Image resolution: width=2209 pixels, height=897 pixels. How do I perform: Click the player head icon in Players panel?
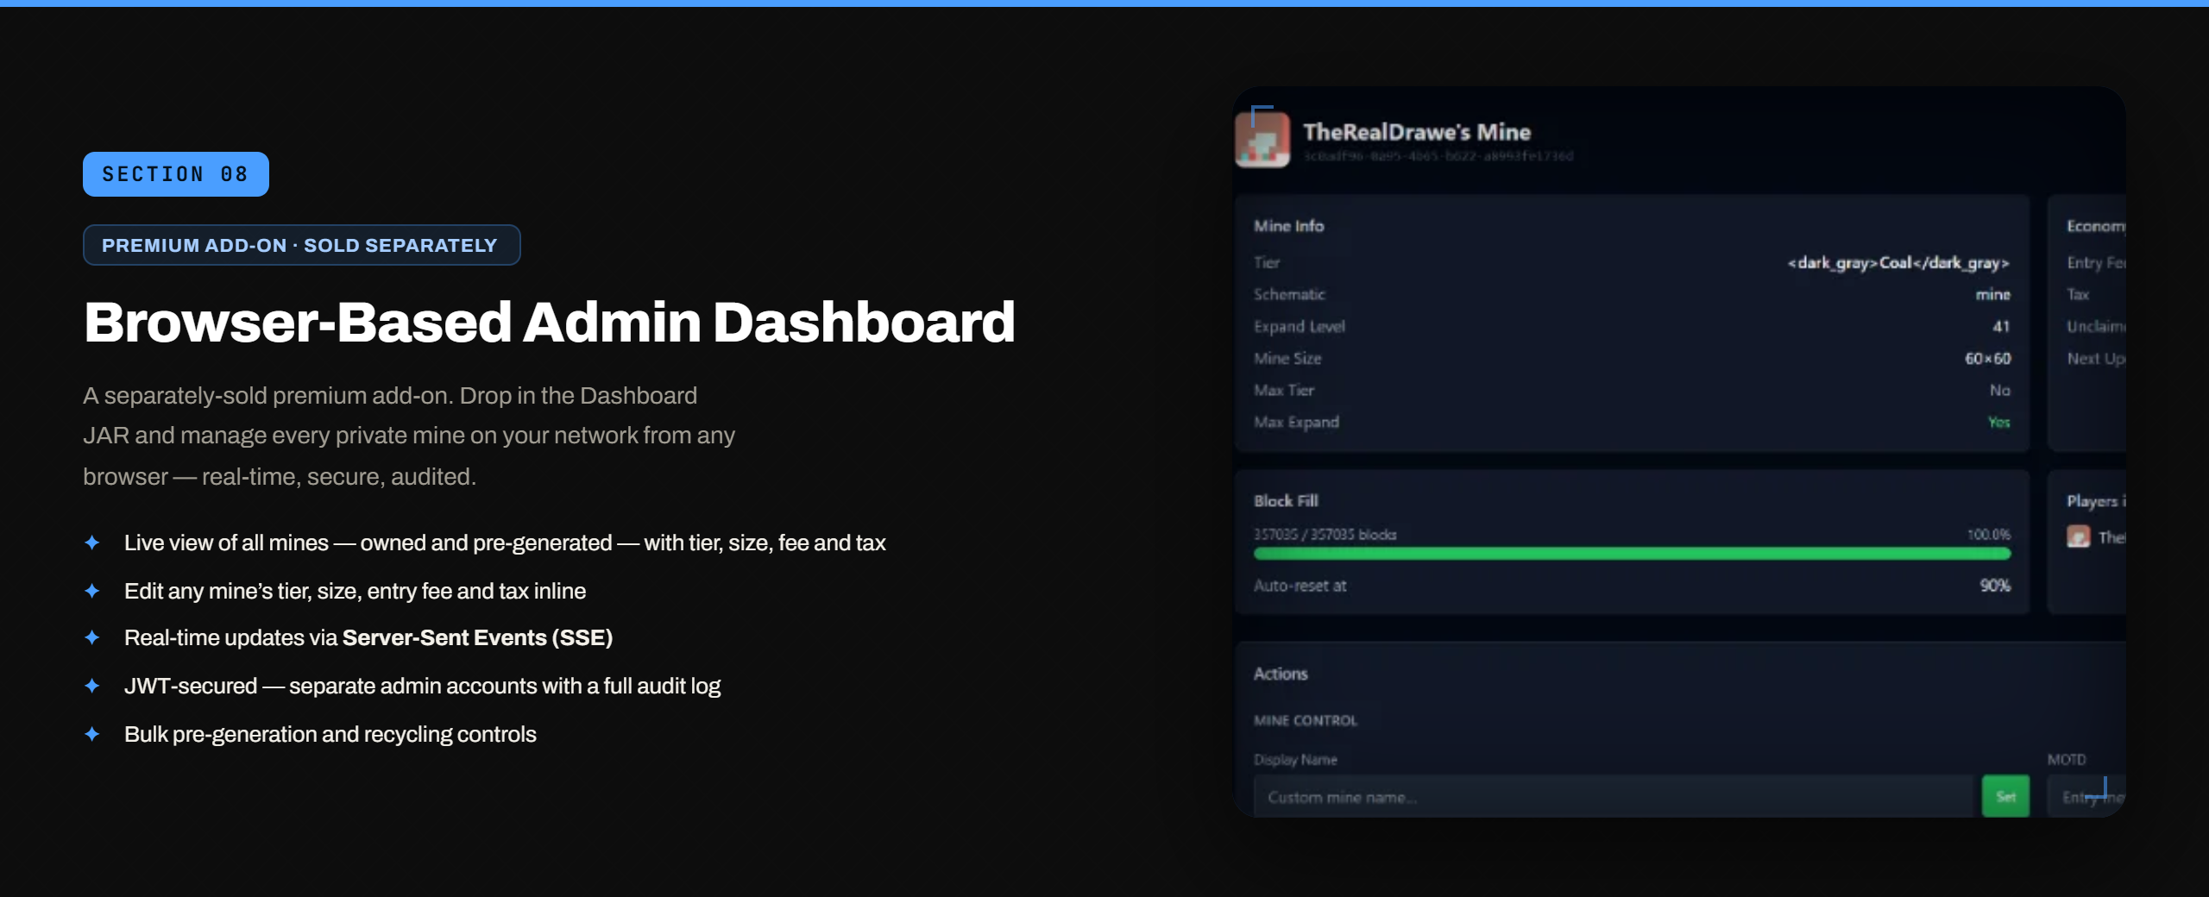click(2078, 536)
